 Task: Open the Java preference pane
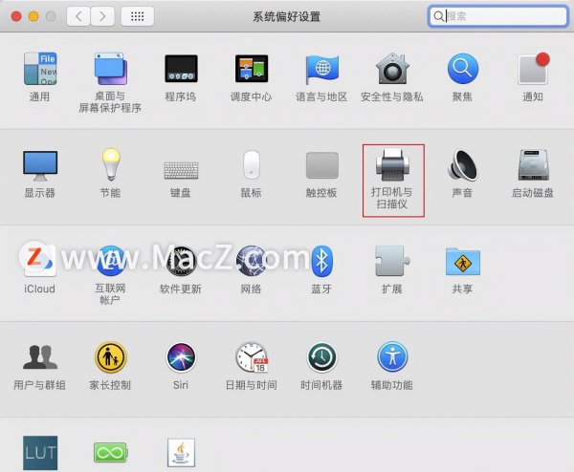point(181,453)
